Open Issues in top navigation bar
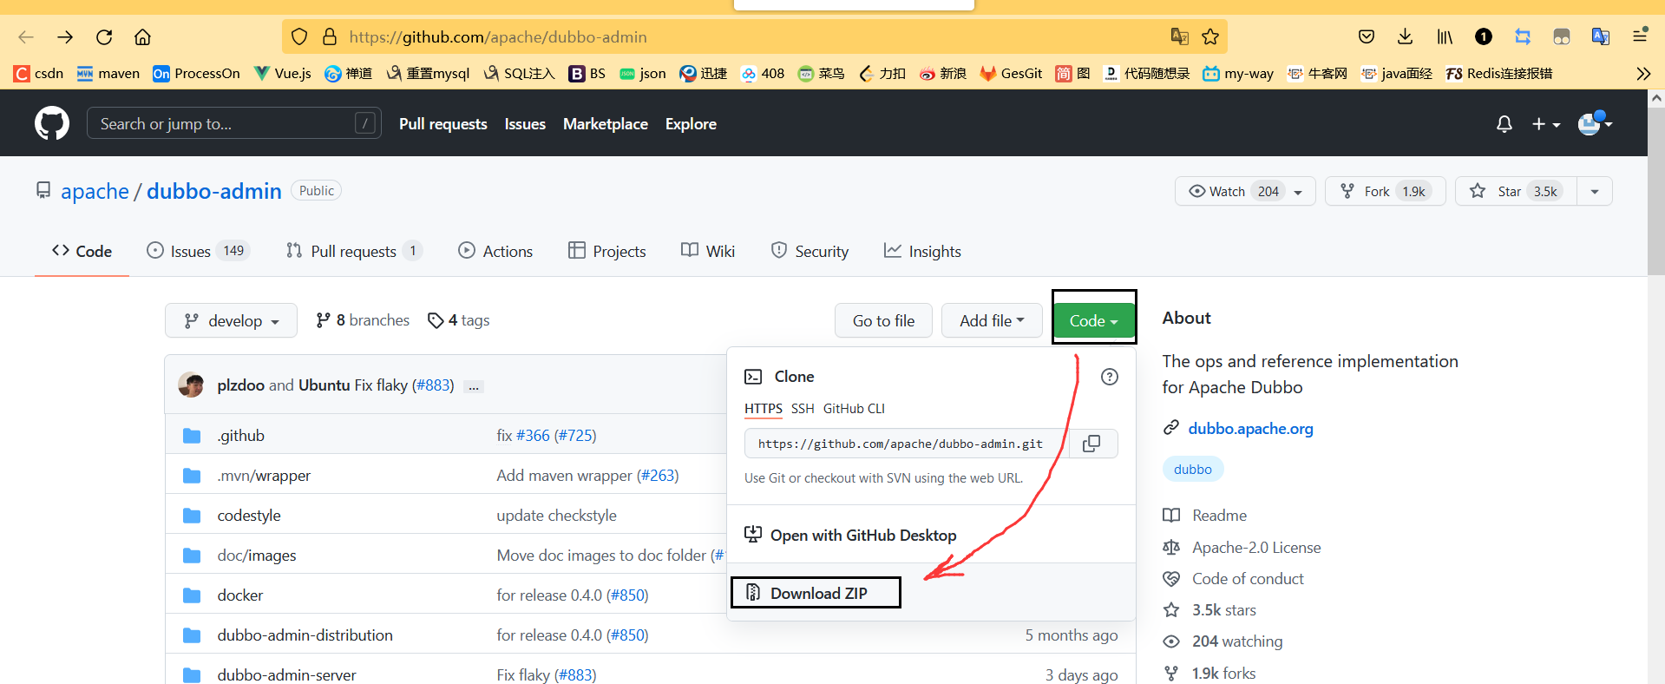 [x=525, y=124]
